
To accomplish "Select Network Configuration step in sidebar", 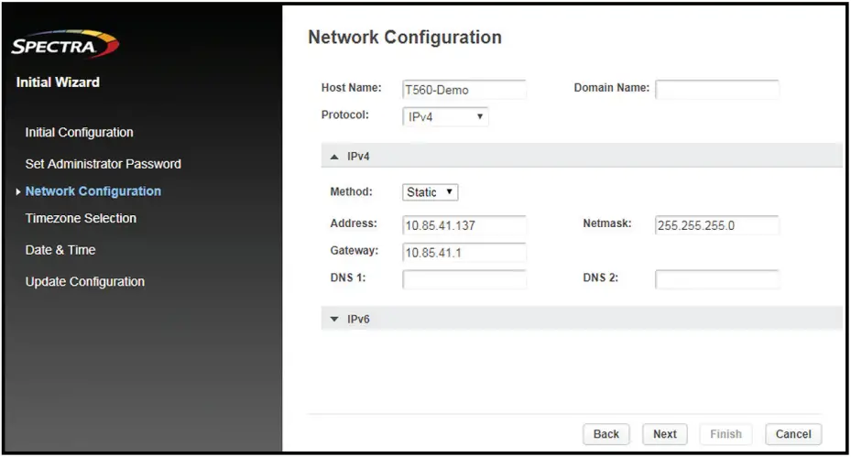I will [x=93, y=191].
